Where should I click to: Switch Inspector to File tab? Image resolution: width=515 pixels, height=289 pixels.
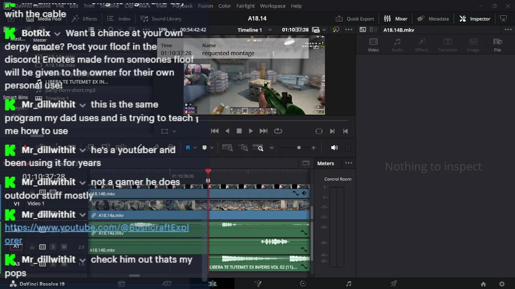[x=498, y=45]
